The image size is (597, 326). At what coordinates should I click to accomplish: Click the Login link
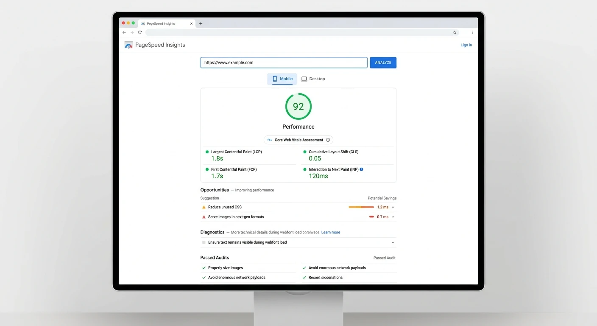point(466,45)
